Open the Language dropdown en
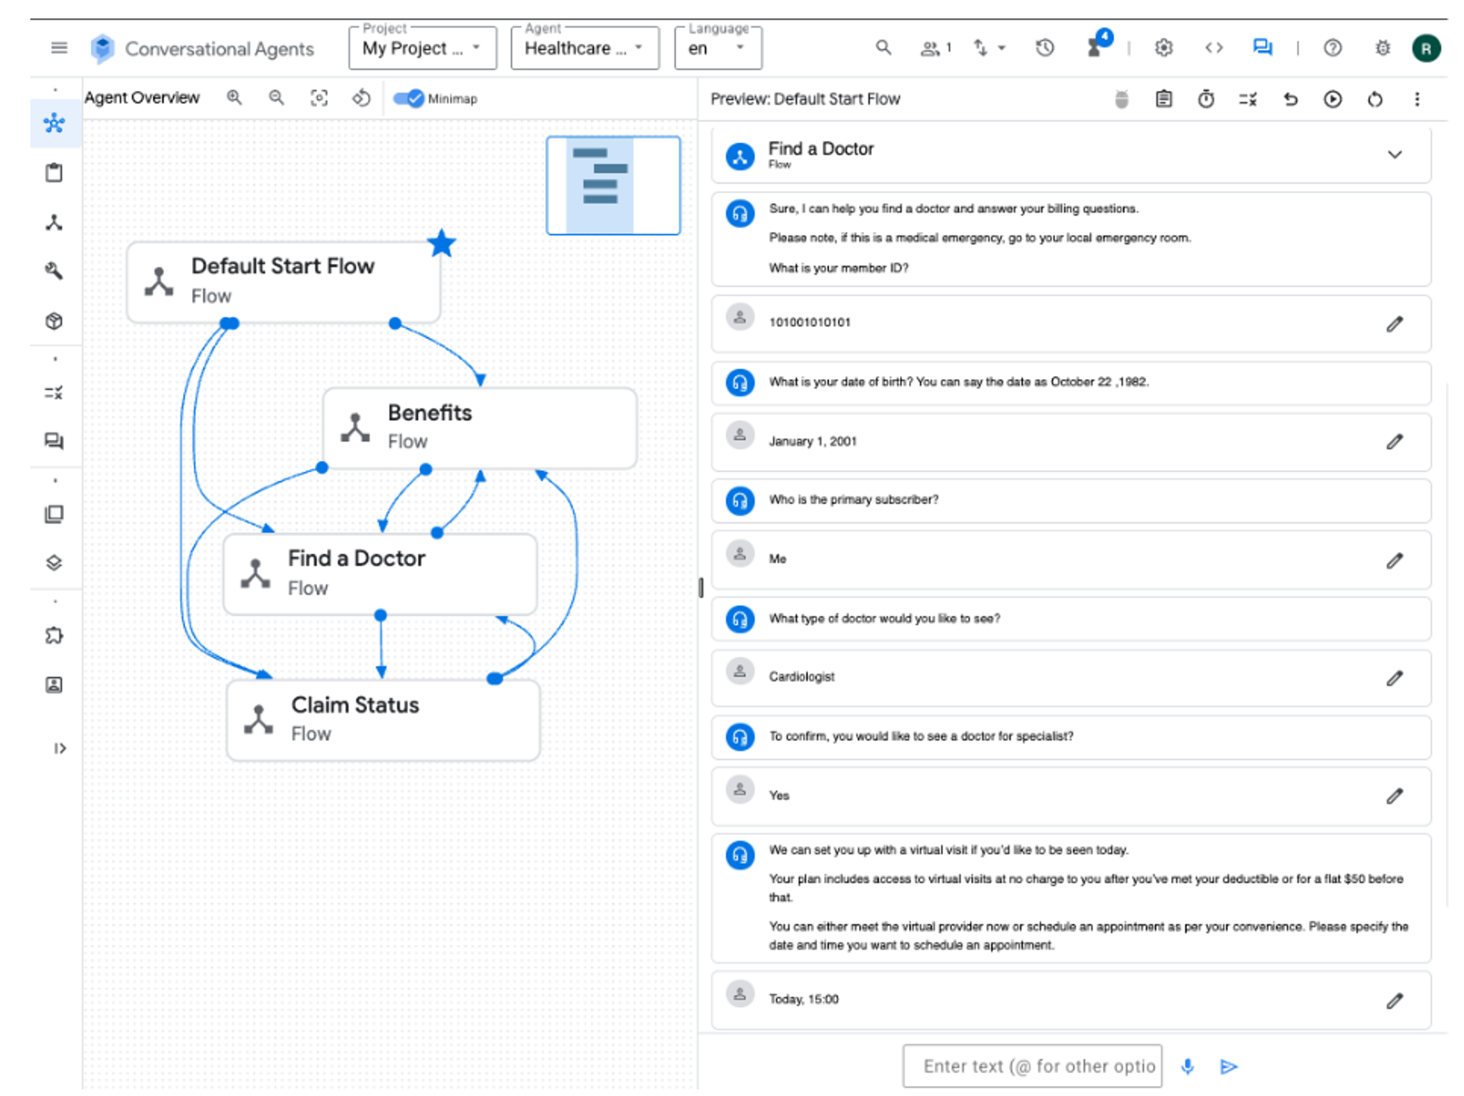 click(718, 48)
